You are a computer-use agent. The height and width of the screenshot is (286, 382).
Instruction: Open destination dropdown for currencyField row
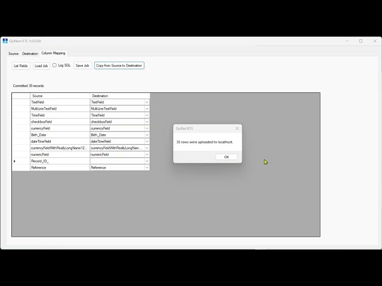coord(147,129)
